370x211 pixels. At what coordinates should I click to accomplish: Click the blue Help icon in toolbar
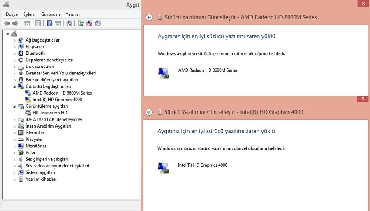tap(49, 23)
